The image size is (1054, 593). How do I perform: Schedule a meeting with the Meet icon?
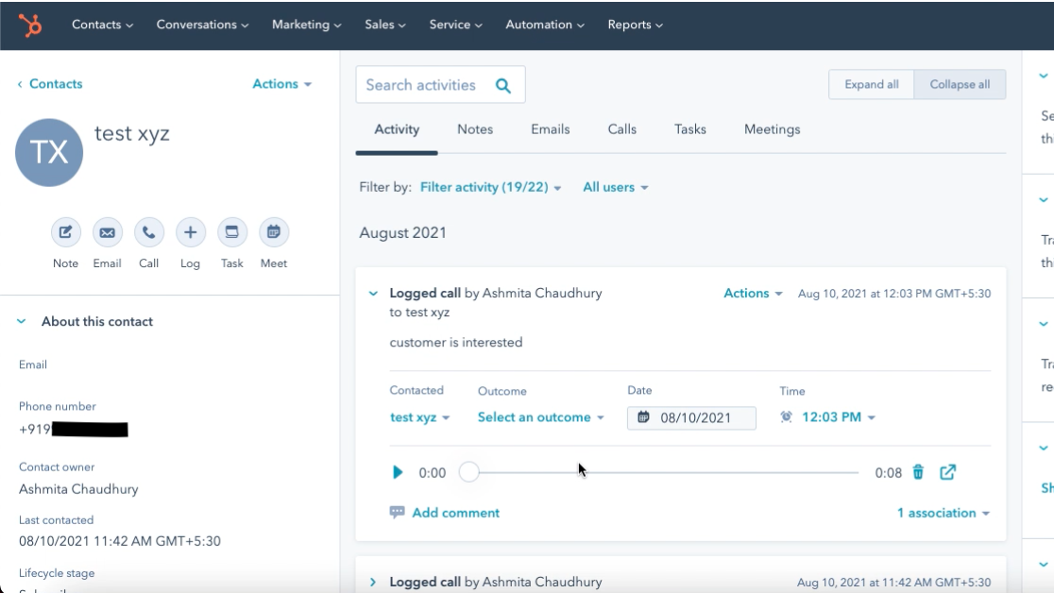[273, 232]
